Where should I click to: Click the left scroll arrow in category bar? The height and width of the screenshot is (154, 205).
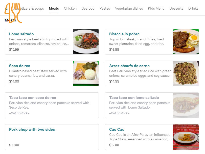(6, 9)
